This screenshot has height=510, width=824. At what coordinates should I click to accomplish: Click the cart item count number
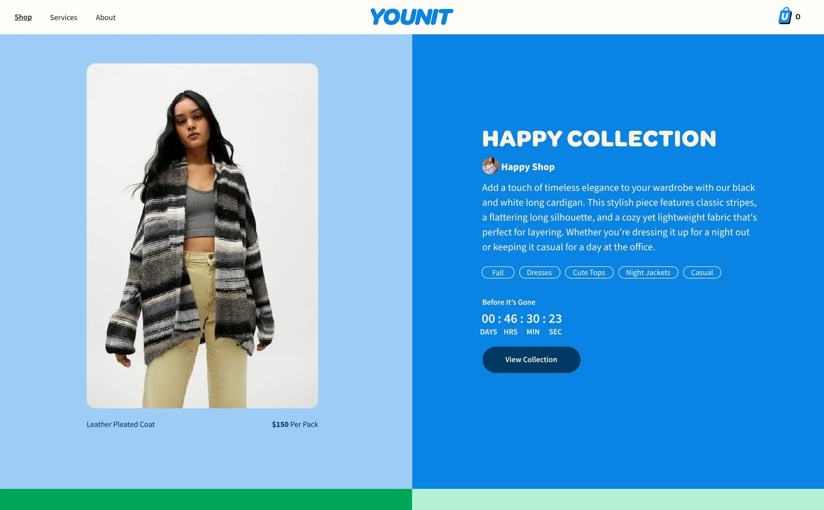click(798, 17)
